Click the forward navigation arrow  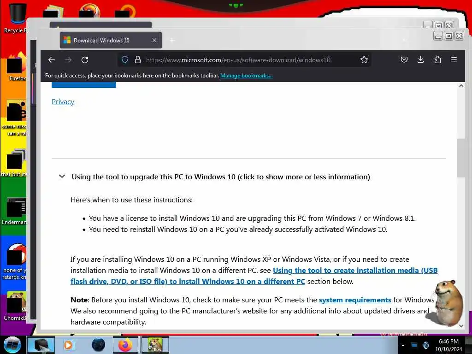point(68,60)
